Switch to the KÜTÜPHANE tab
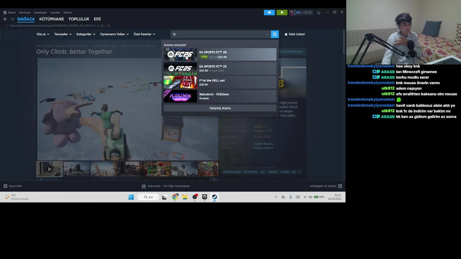The width and height of the screenshot is (461, 259). [52, 19]
